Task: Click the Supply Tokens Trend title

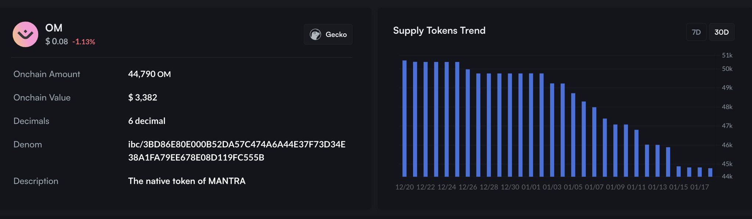Action: click(439, 30)
